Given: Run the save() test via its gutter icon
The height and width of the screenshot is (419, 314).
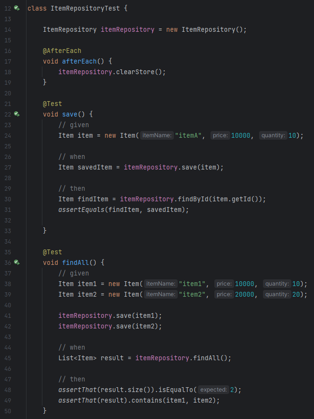Looking at the screenshot, I should click(x=17, y=114).
